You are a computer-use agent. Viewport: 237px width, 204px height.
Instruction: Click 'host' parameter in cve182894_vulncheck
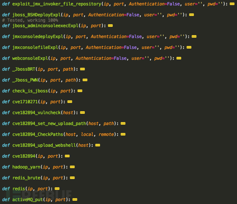point(68,113)
